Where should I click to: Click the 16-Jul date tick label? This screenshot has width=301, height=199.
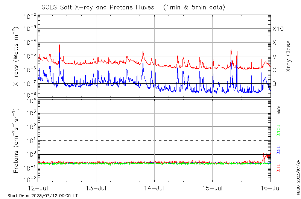tap(271, 187)
